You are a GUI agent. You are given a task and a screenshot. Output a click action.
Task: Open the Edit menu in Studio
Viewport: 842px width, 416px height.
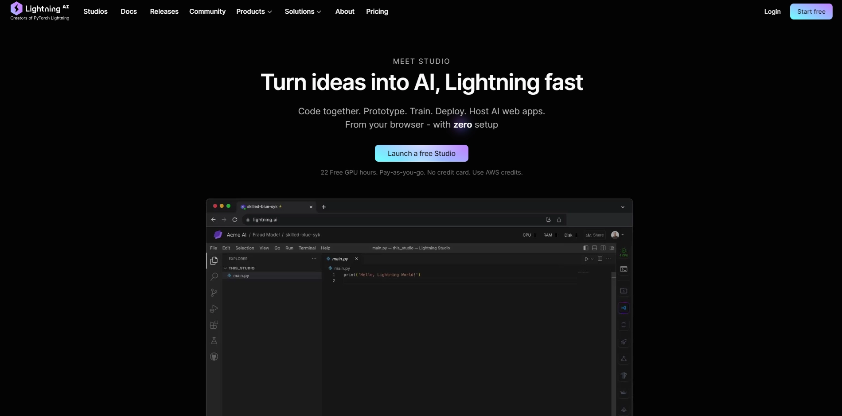click(x=226, y=248)
